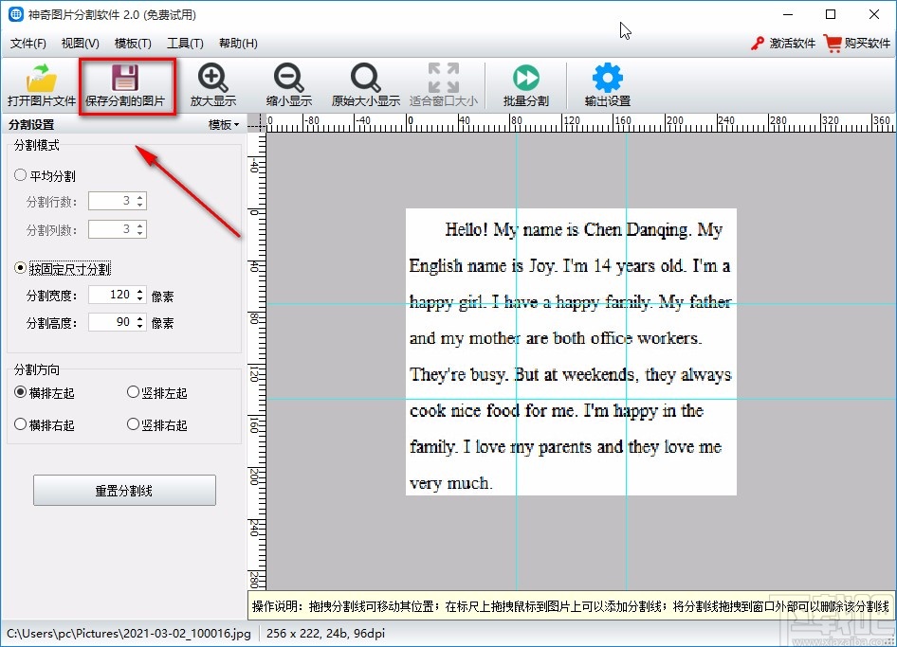The image size is (897, 647).
Task: Click the file path in status bar
Action: [x=129, y=634]
